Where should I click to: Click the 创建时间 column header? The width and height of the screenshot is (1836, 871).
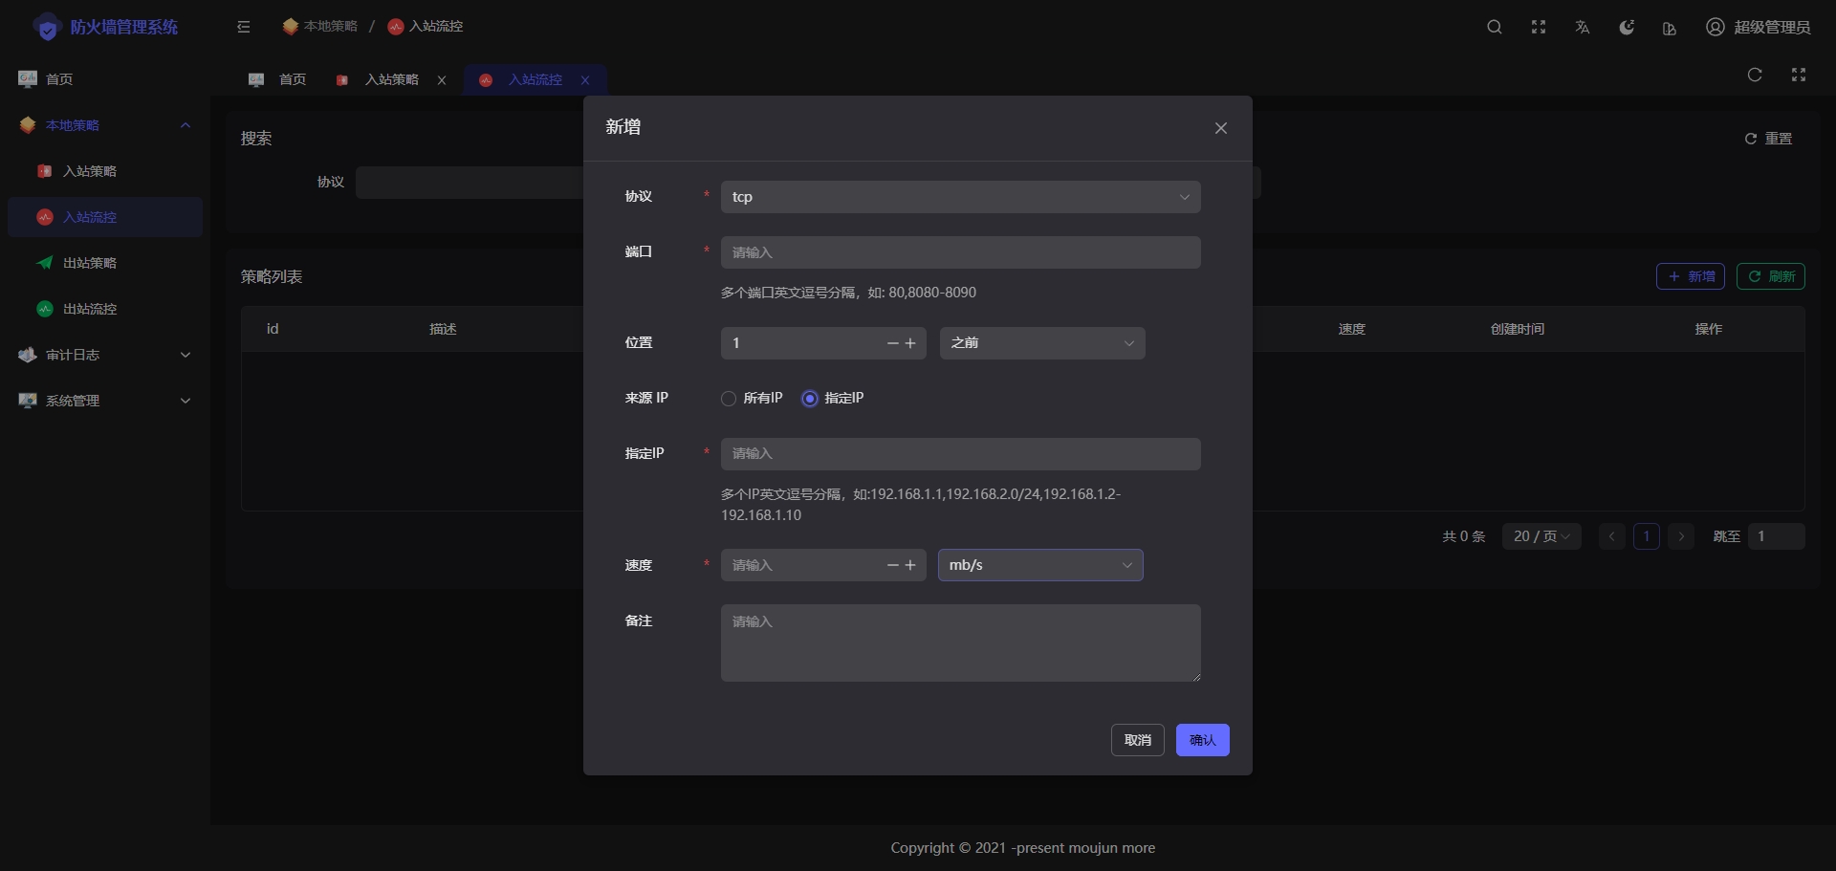[x=1518, y=329]
